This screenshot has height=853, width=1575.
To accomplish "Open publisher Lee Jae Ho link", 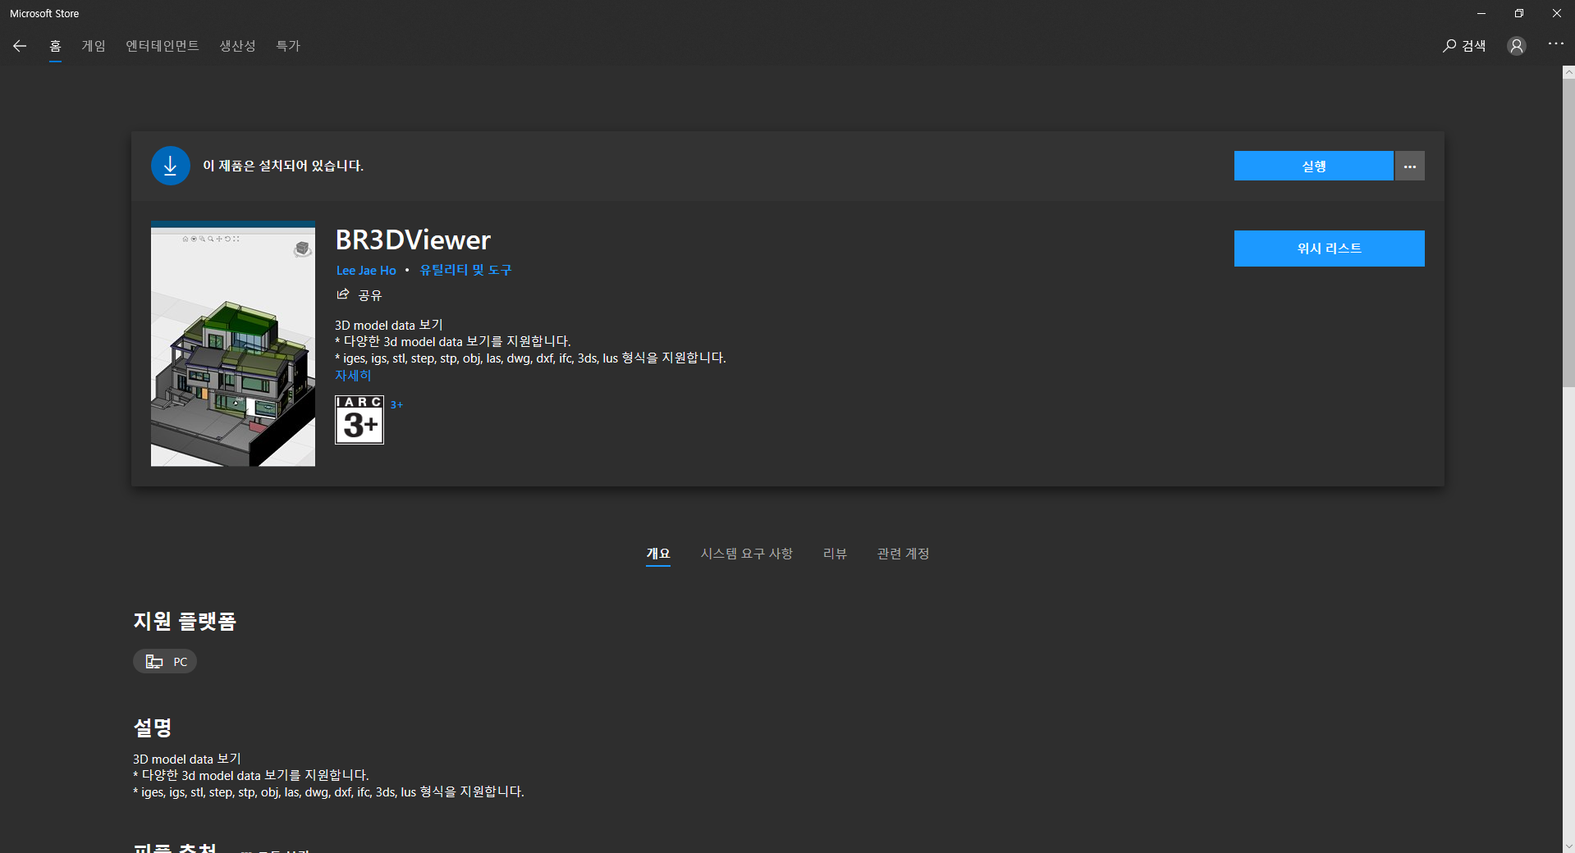I will click(366, 271).
